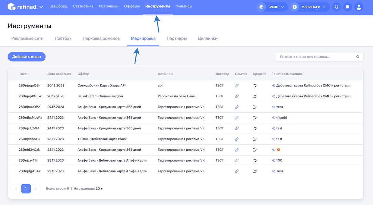Click token 2SDnjd3yCzk

(x=29, y=150)
